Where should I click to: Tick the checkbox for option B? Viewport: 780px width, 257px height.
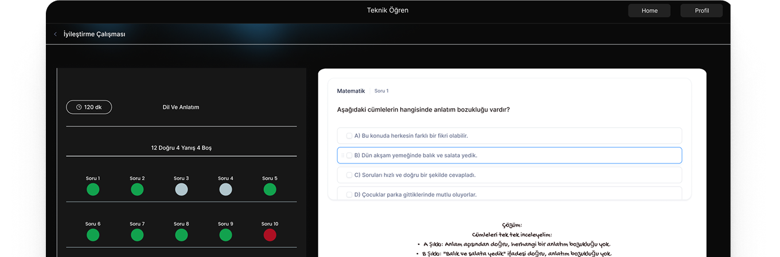point(349,155)
